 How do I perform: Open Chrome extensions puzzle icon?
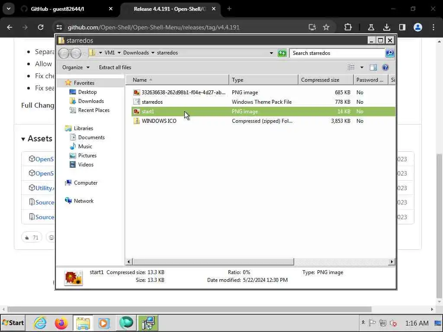point(348,27)
